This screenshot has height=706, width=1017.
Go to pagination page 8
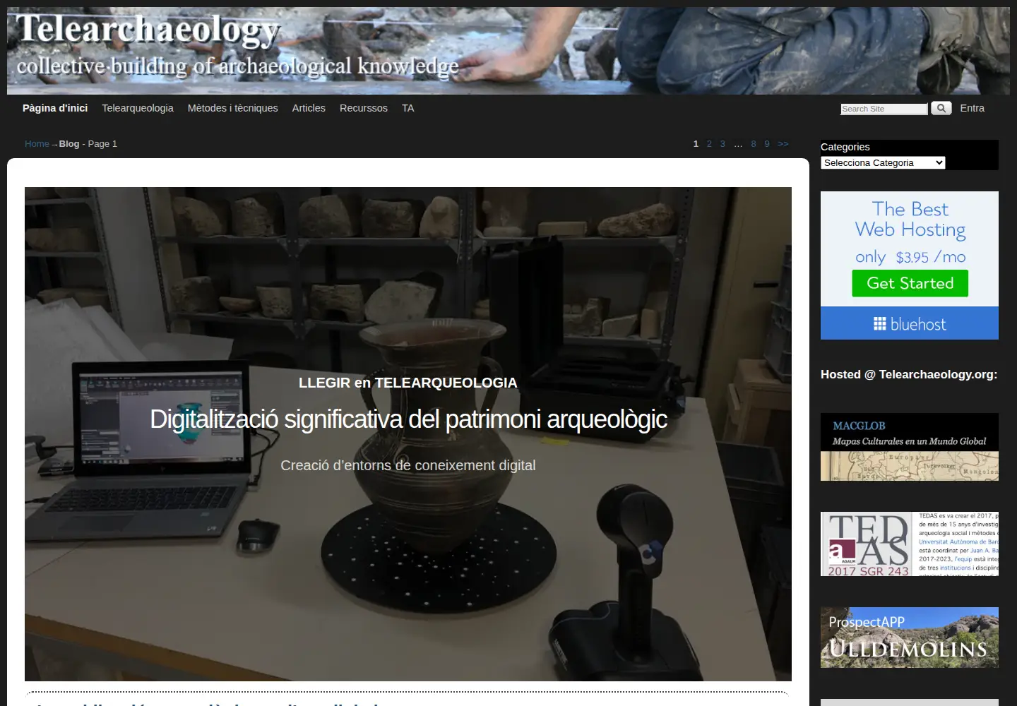(754, 144)
